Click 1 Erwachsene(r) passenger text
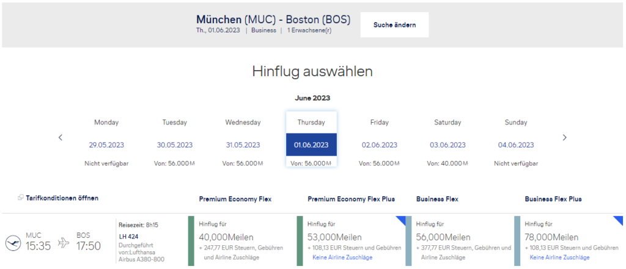The height and width of the screenshot is (269, 626). [x=309, y=30]
